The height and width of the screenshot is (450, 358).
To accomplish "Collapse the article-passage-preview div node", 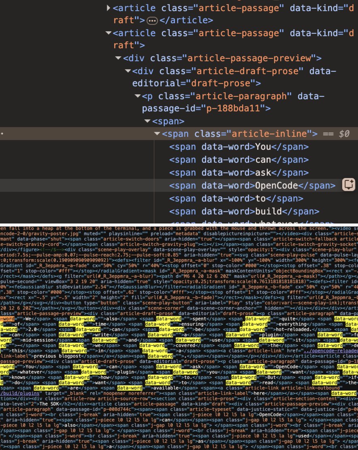I will [x=118, y=58].
